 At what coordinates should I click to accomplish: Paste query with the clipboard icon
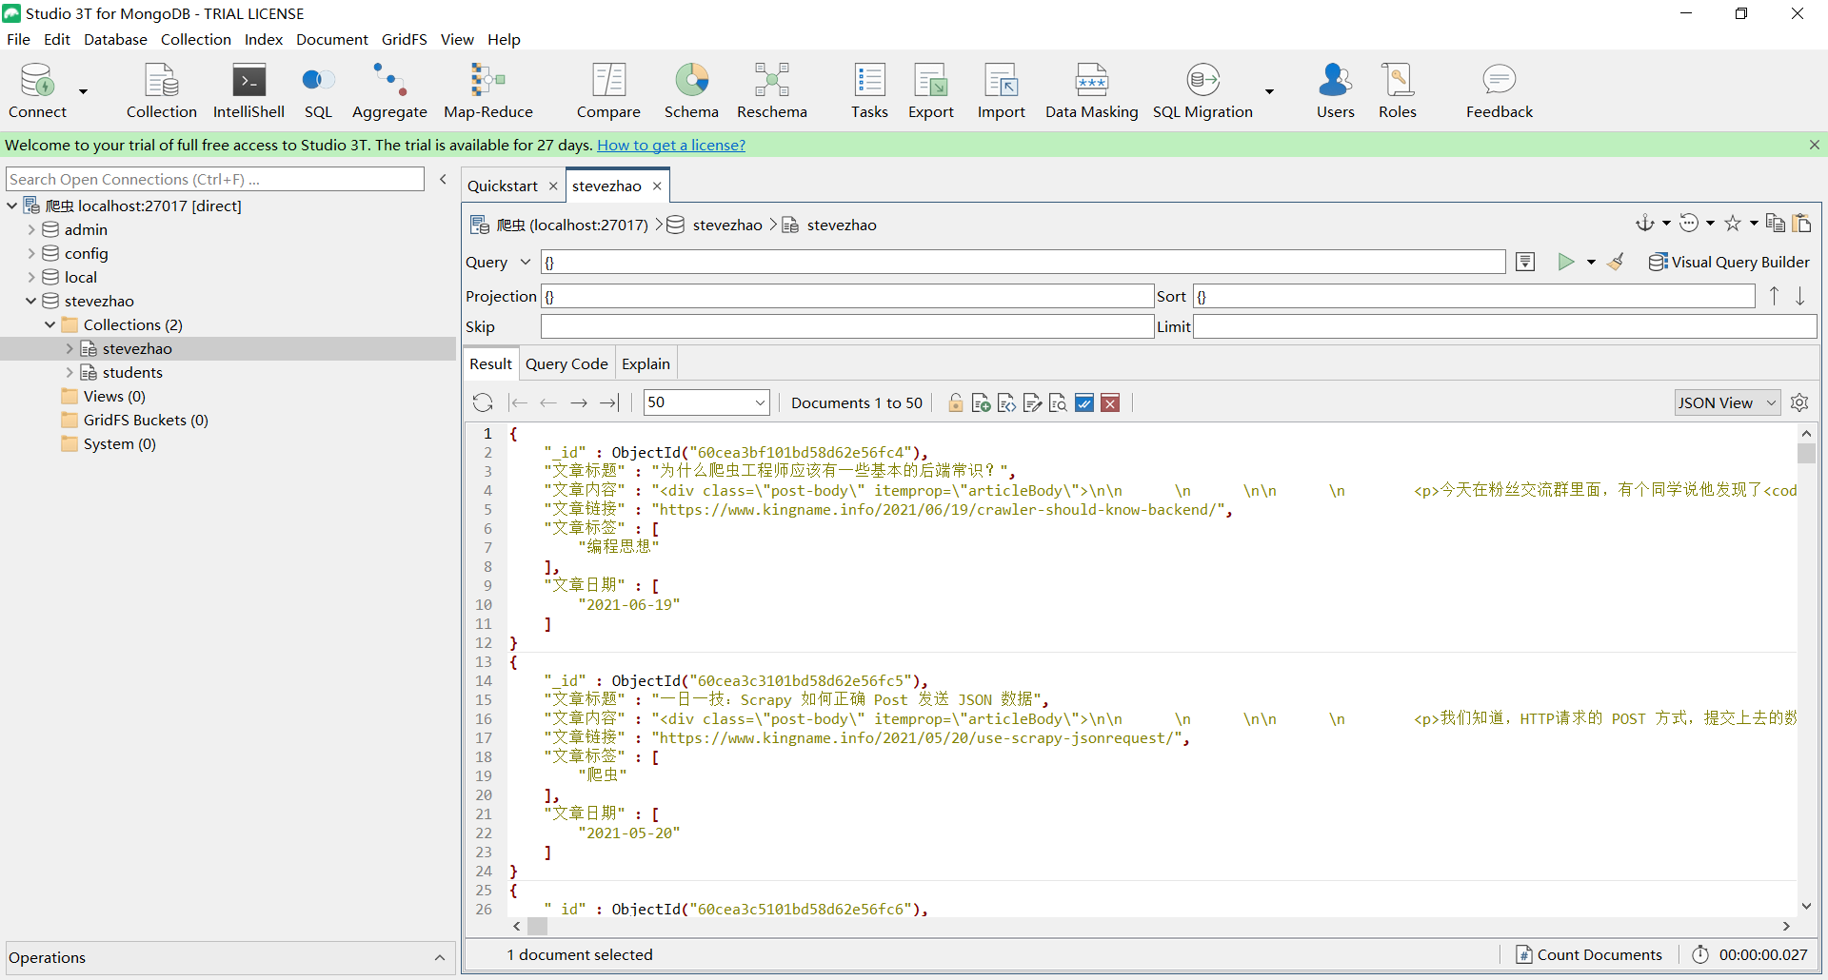(1801, 223)
